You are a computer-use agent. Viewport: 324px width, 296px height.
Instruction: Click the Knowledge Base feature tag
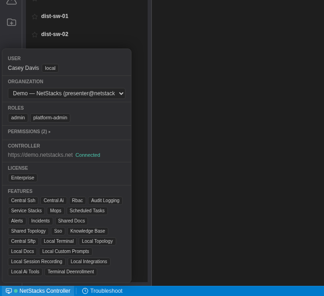pos(87,231)
